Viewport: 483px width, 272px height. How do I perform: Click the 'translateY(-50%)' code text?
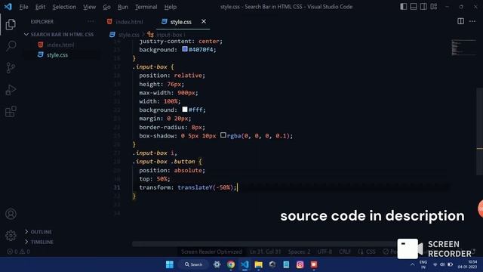pyautogui.click(x=205, y=187)
